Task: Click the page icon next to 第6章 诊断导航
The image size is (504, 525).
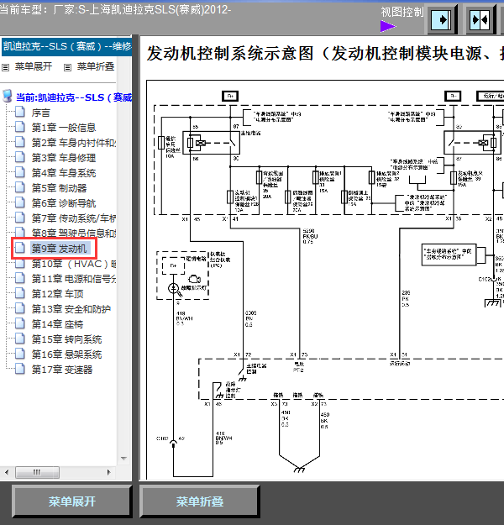Action: (x=20, y=202)
